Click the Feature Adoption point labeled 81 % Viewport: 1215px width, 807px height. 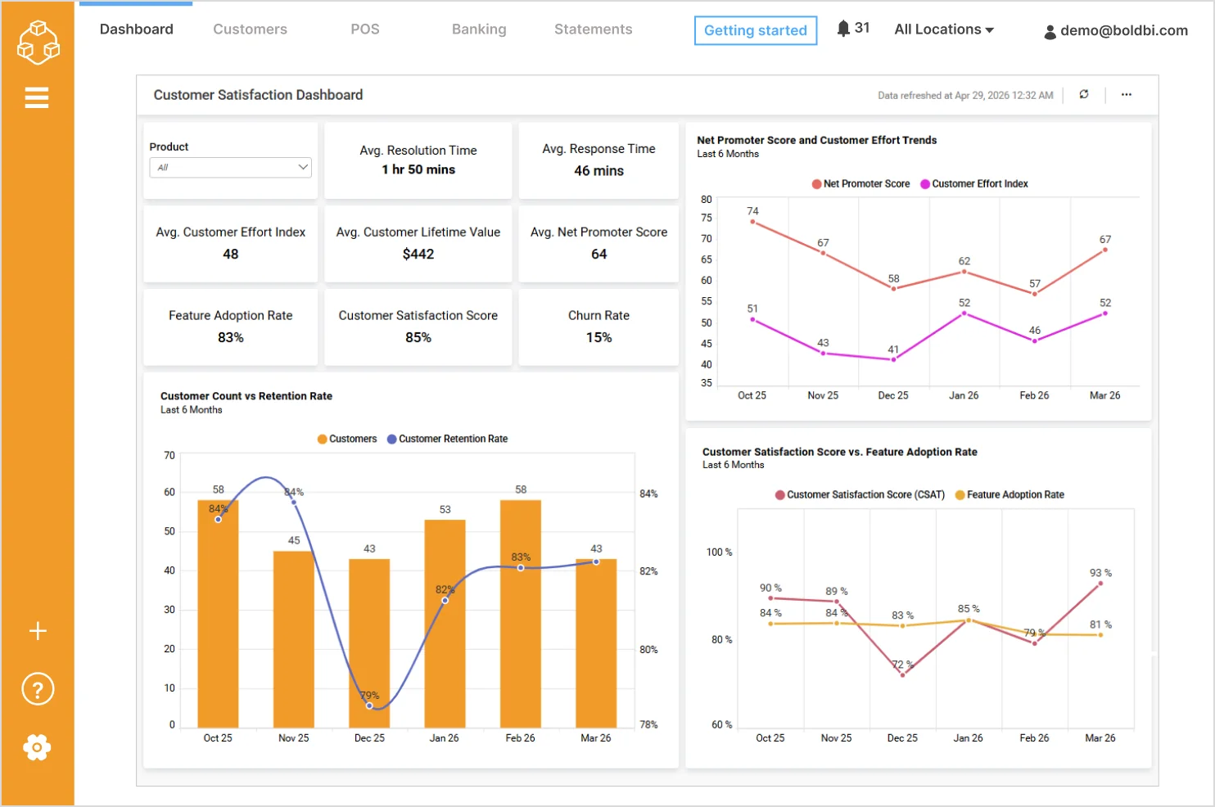pyautogui.click(x=1100, y=635)
